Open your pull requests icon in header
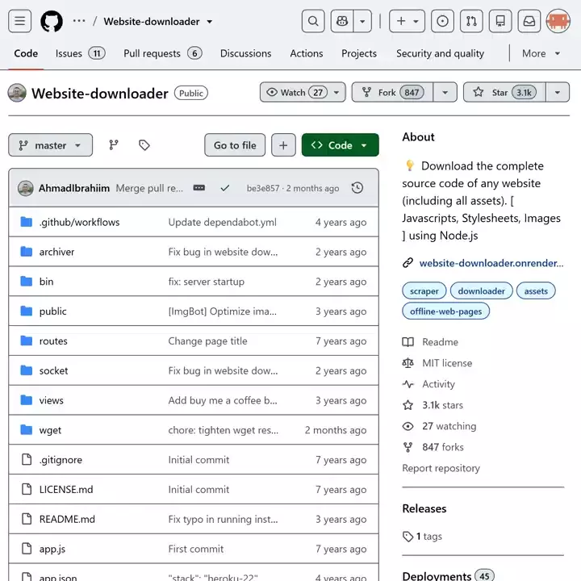The image size is (581, 581). point(471,21)
